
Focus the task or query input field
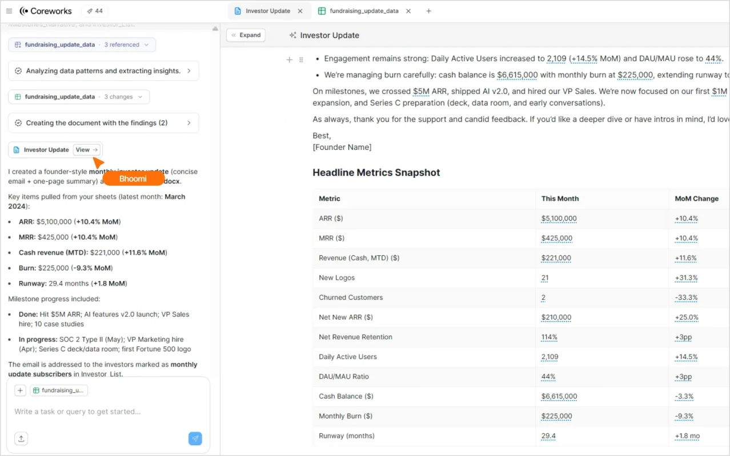pyautogui.click(x=103, y=412)
